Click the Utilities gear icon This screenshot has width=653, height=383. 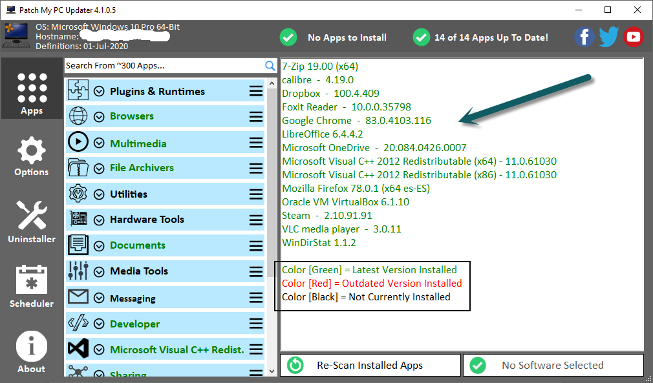click(78, 193)
